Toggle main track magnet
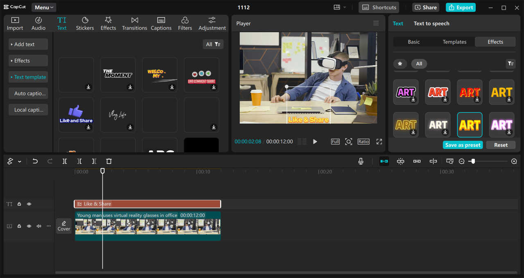This screenshot has width=524, height=278. point(384,161)
